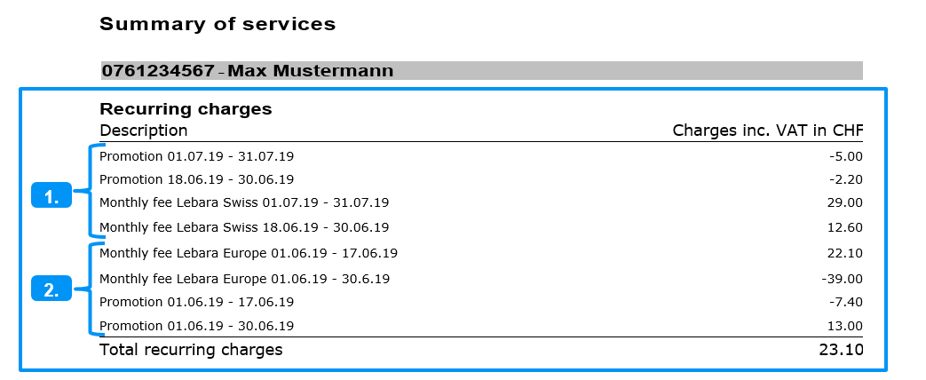Click the 29.00 charge amount
926x380 pixels.
point(844,202)
